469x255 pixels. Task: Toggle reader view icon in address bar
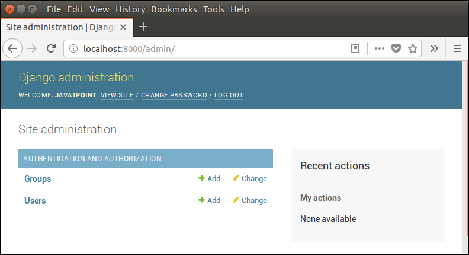[x=355, y=48]
